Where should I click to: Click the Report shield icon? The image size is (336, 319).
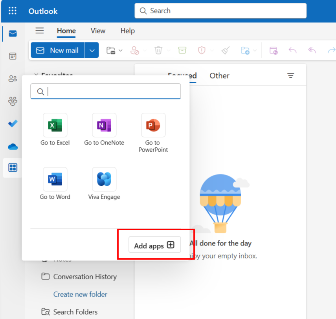(x=202, y=50)
